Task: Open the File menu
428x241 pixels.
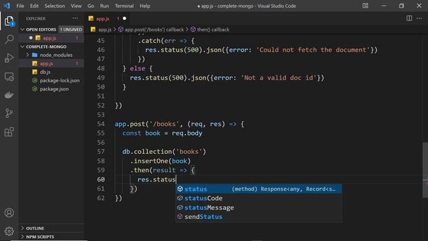Action: pos(20,6)
